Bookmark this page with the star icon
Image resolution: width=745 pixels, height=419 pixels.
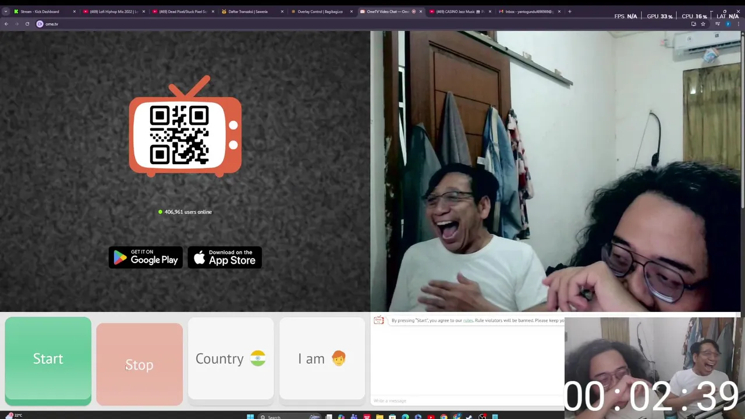point(703,24)
